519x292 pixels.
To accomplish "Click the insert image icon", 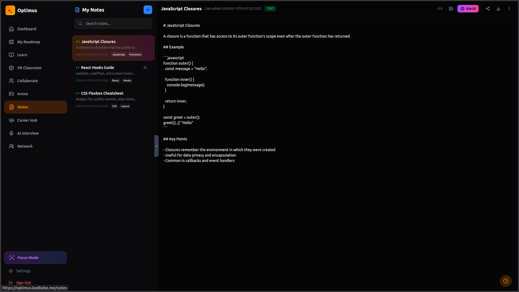I will click(x=451, y=9).
